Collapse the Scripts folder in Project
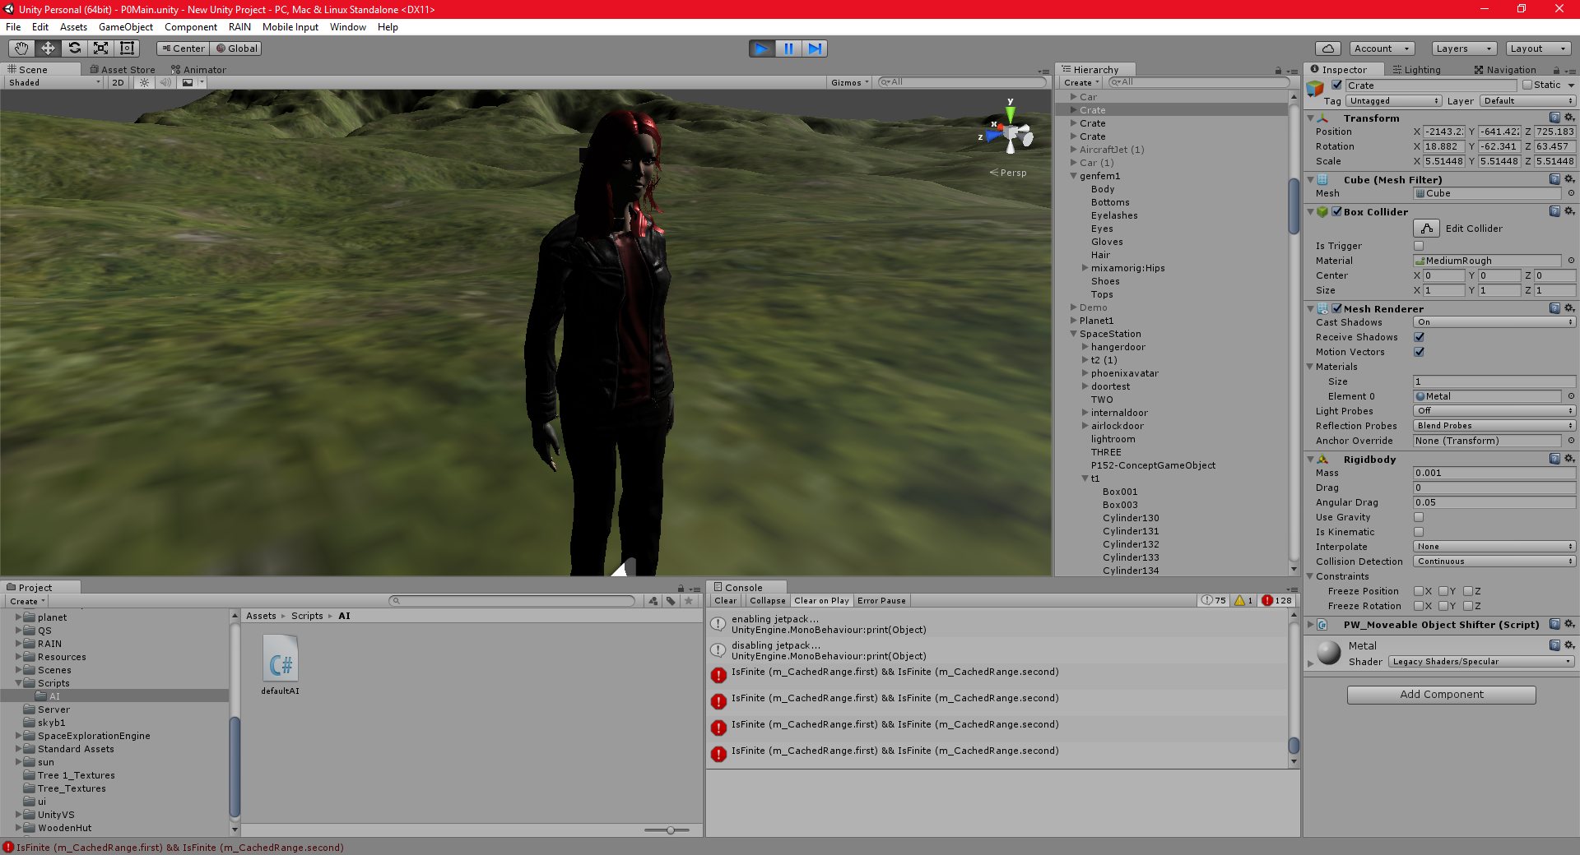Viewport: 1580px width, 855px height. click(x=19, y=683)
